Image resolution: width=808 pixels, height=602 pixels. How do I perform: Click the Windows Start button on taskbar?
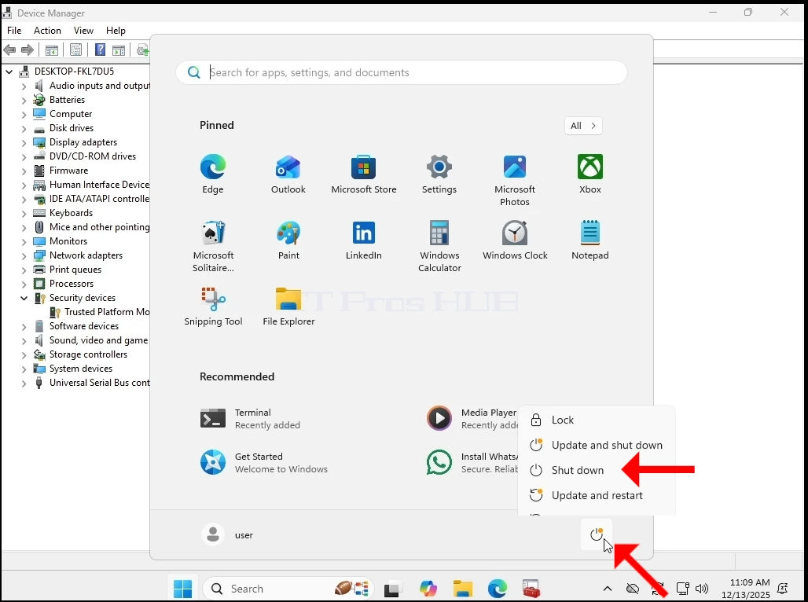pos(183,588)
